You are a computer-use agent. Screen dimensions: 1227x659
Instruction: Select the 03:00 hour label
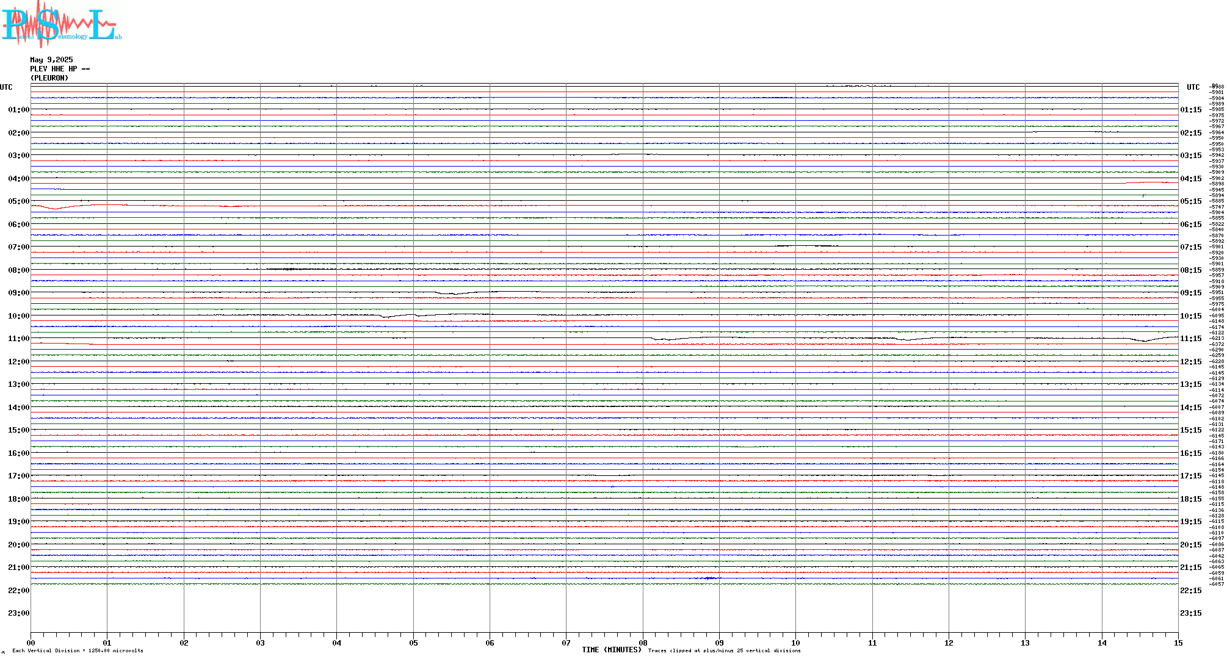point(19,156)
